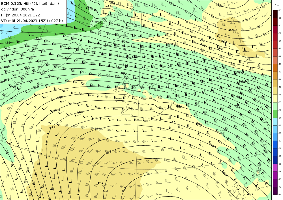Click the '-66' label on the color scale

280,164
